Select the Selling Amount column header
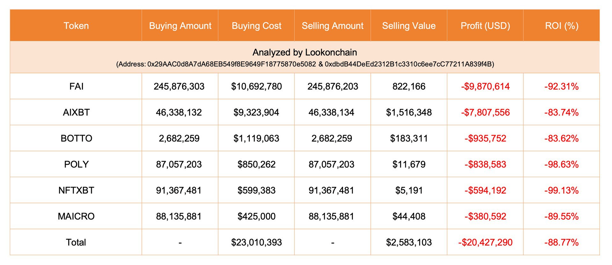 click(332, 26)
